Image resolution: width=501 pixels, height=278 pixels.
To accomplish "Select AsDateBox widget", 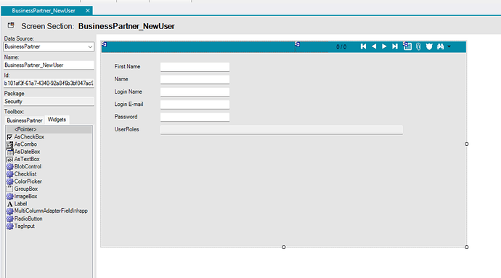I will pyautogui.click(x=27, y=152).
